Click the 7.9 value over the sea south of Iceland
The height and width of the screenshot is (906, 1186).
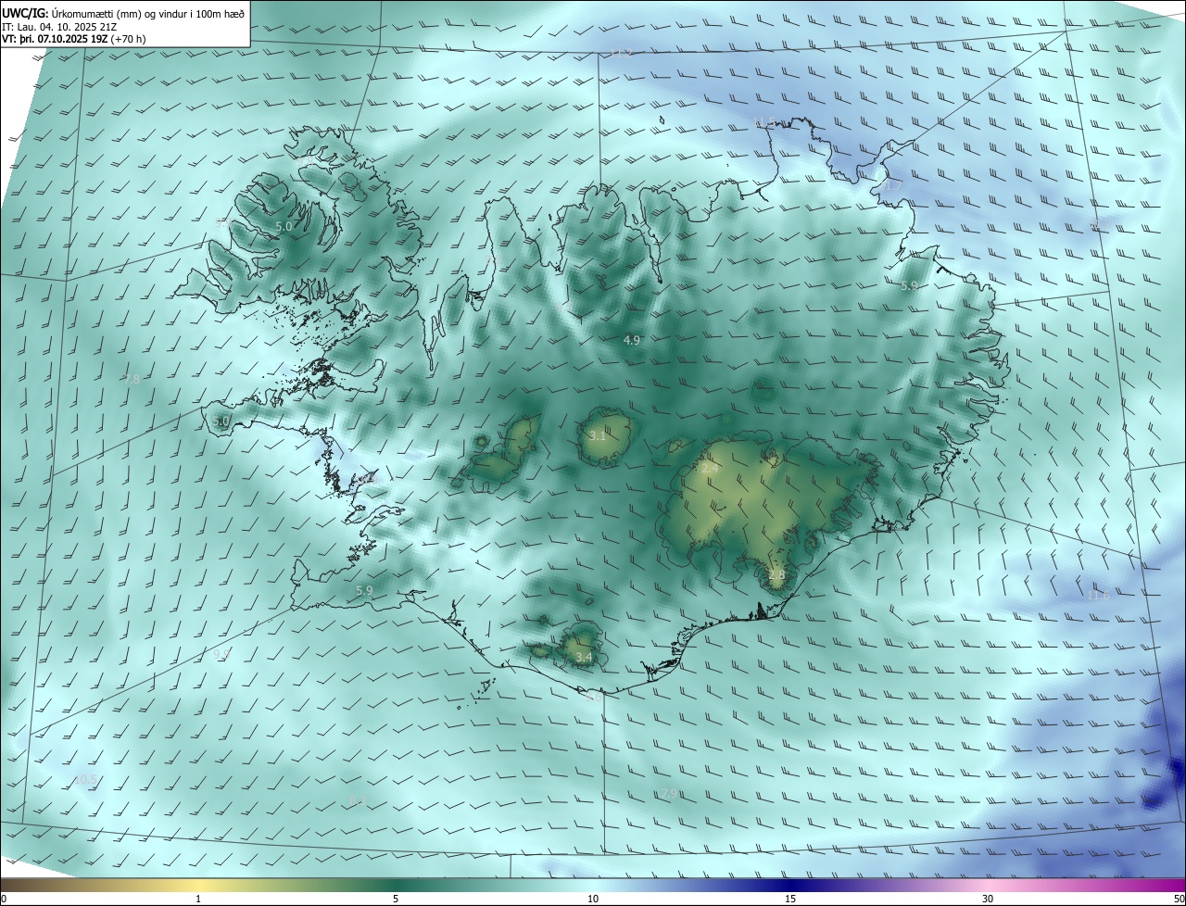coord(669,793)
